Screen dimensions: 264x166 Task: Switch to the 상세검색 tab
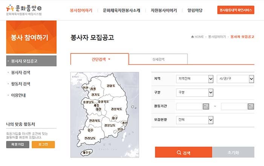click(x=158, y=59)
